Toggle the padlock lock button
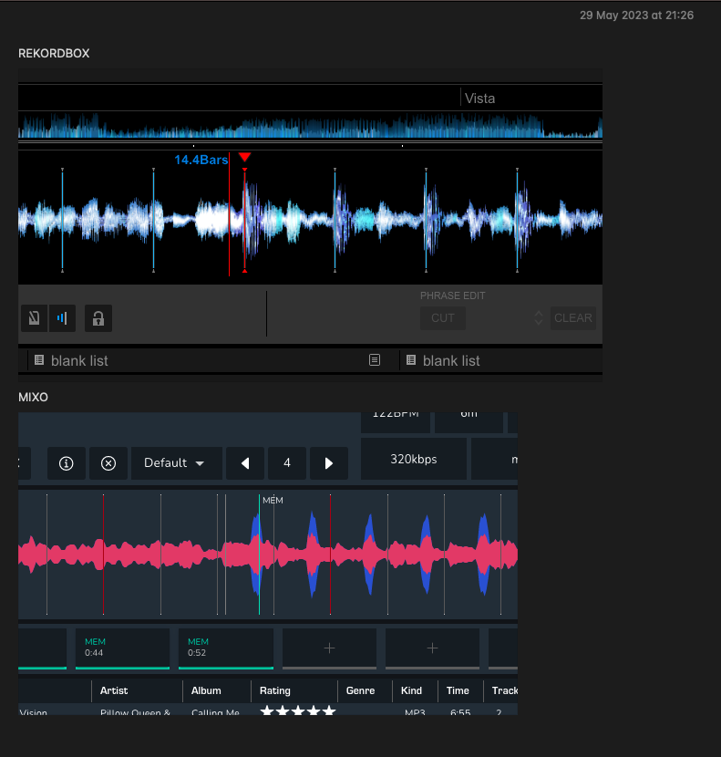The image size is (721, 757). (98, 318)
